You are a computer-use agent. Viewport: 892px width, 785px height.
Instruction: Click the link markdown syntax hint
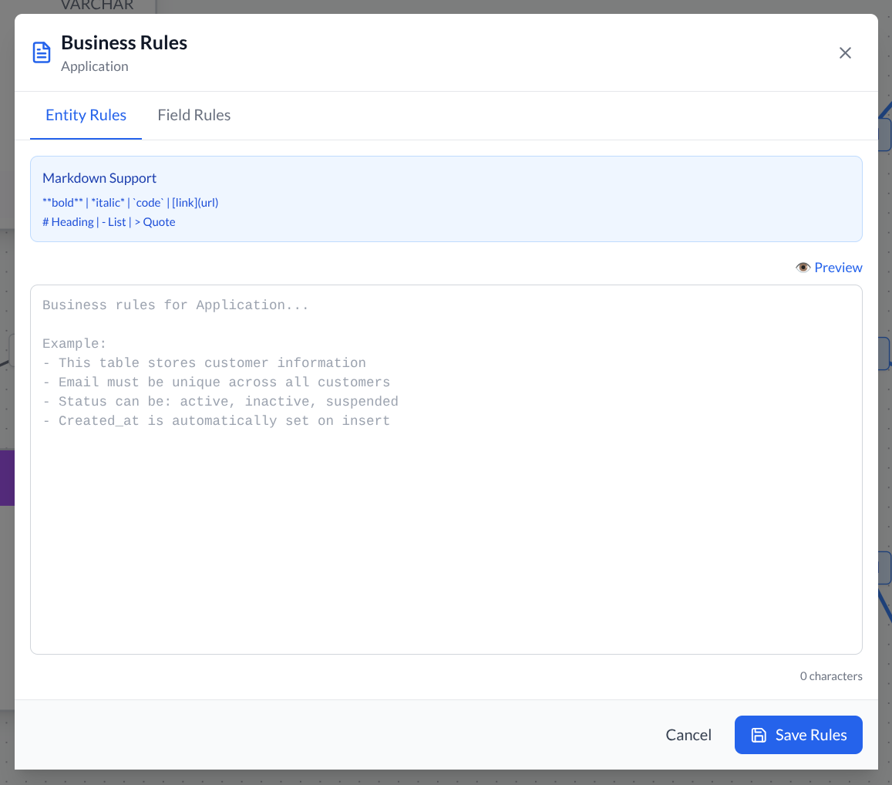(194, 202)
